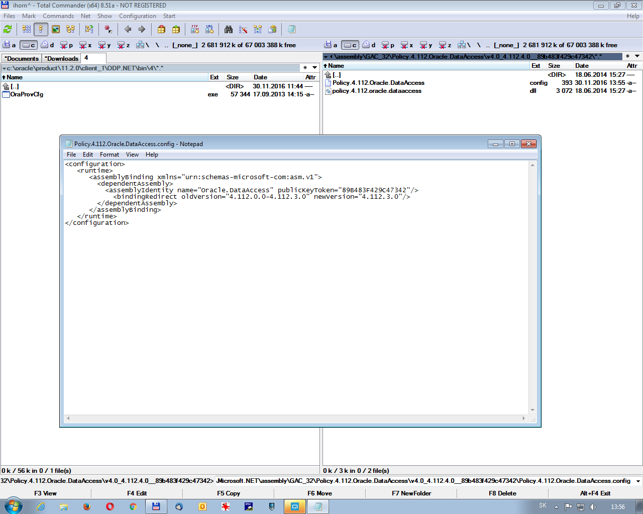
Task: Open Search files binoculars icon
Action: (x=229, y=29)
